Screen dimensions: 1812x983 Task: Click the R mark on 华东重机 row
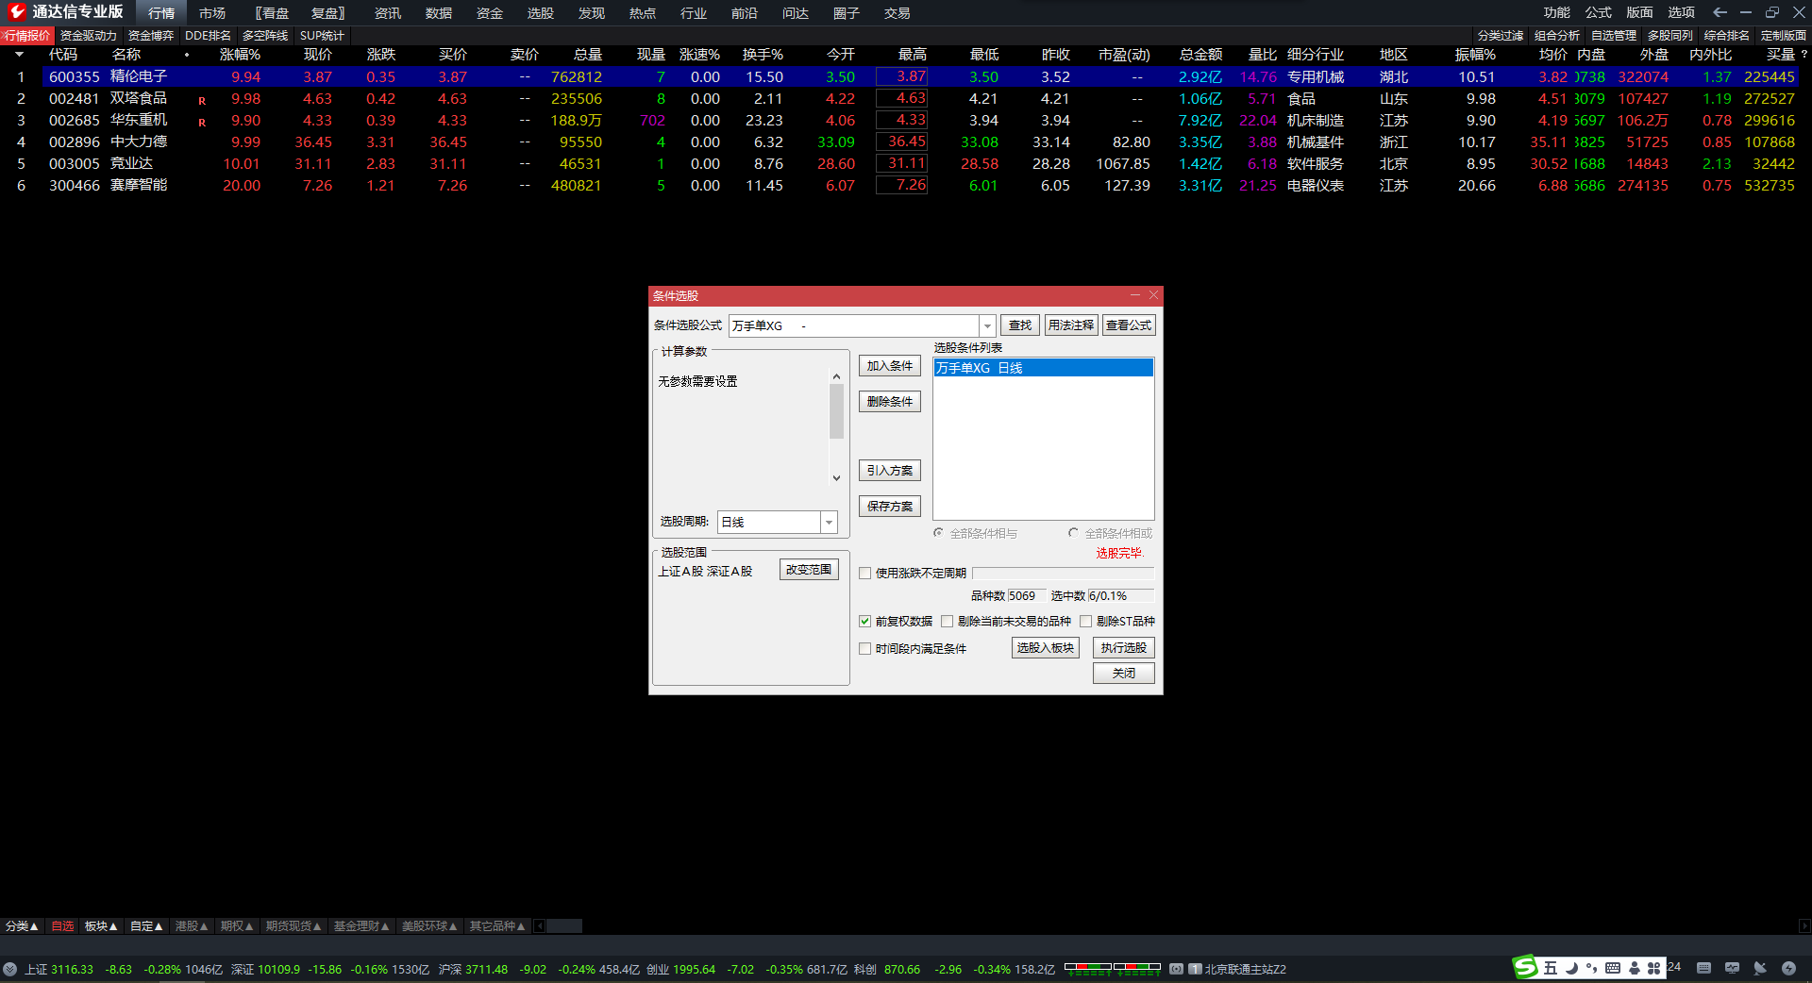tap(202, 122)
